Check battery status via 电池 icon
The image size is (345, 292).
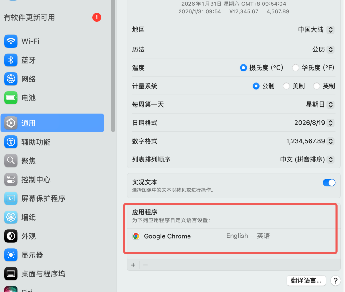point(28,98)
